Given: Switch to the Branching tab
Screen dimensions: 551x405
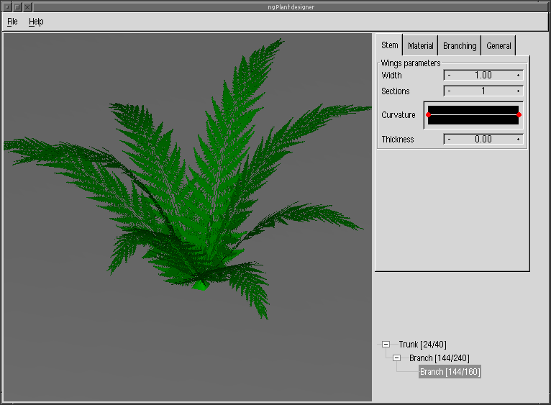Looking at the screenshot, I should coord(459,46).
